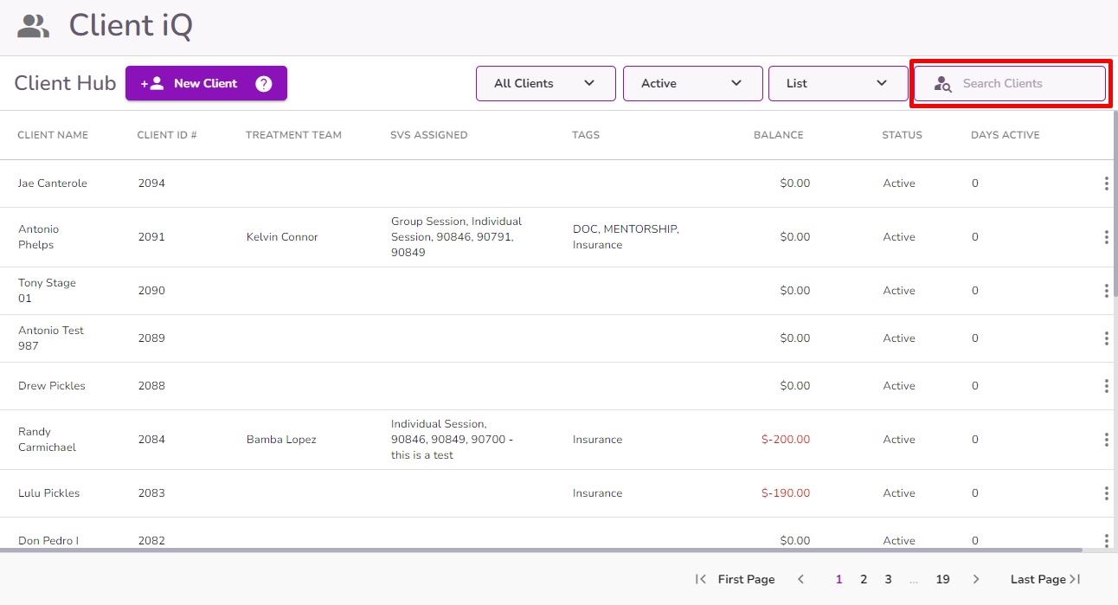Go to page 3 of clients
This screenshot has width=1118, height=605.
point(888,578)
